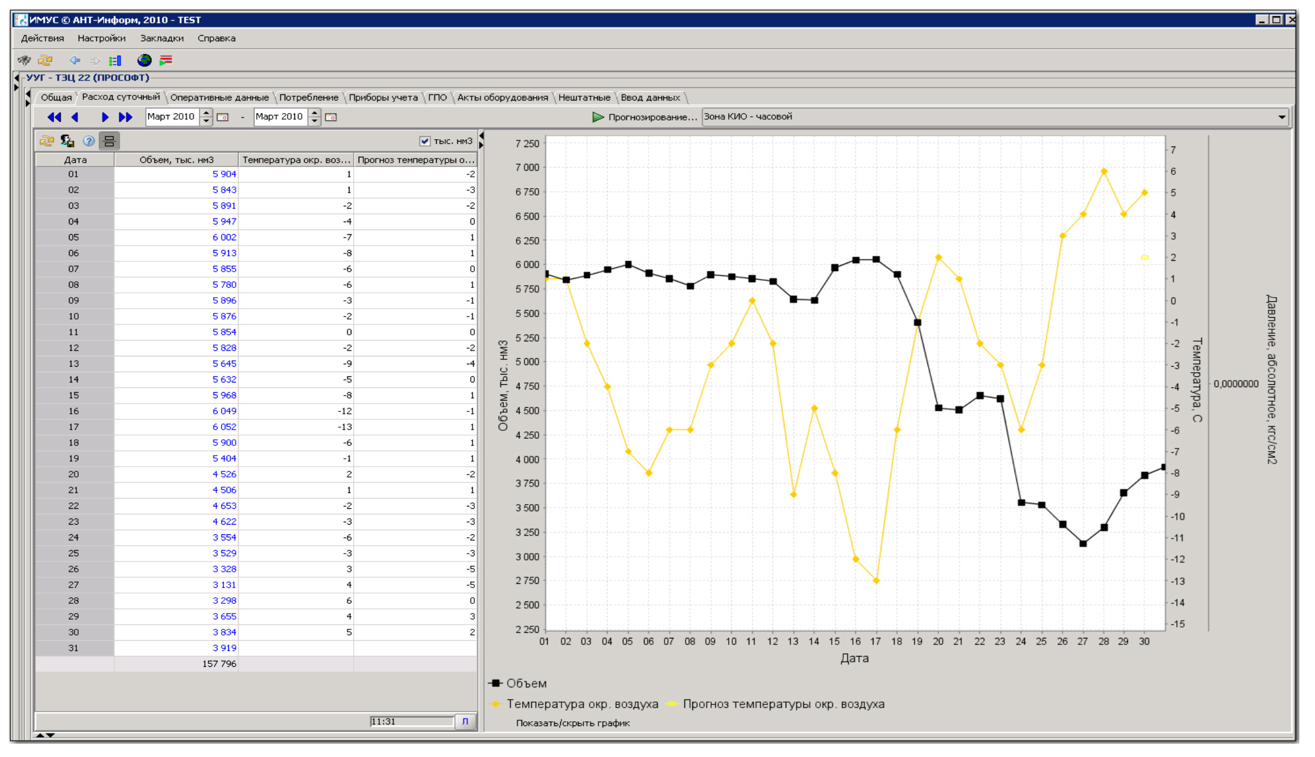
Task: Select volume cell 5 904 for day 01
Action: click(176, 174)
